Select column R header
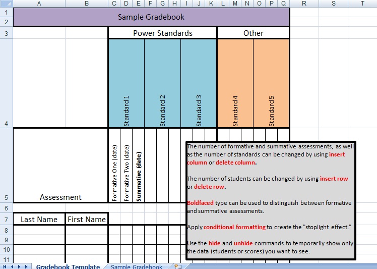 pyautogui.click(x=304, y=4)
